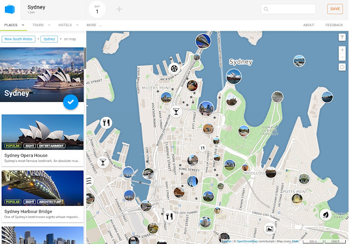Select the Sydney Tower photo marker

pyautogui.click(x=192, y=181)
